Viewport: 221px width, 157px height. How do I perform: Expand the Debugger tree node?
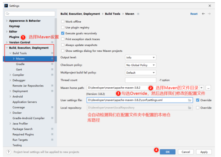(x=10, y=80)
